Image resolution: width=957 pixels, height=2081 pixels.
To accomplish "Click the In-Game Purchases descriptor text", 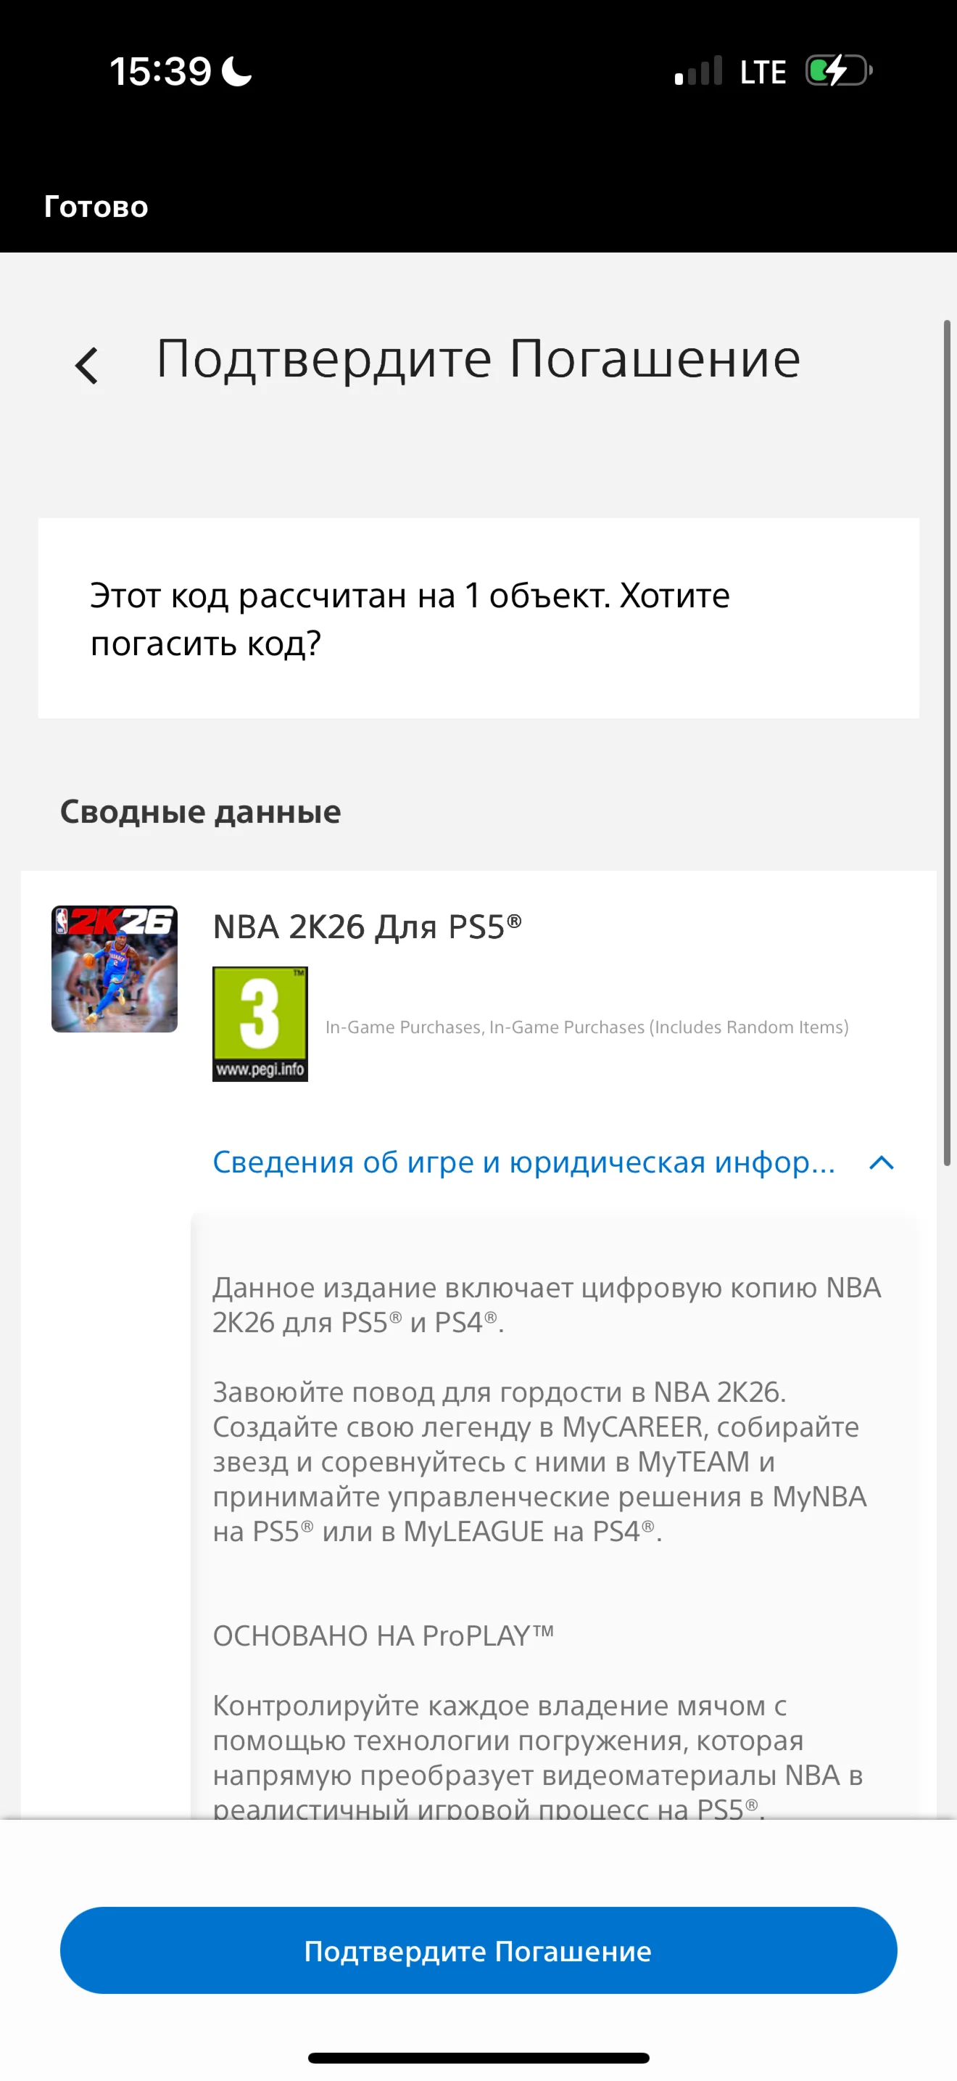I will point(587,1027).
